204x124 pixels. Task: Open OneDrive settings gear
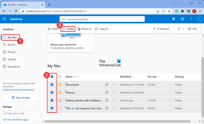click(182, 19)
